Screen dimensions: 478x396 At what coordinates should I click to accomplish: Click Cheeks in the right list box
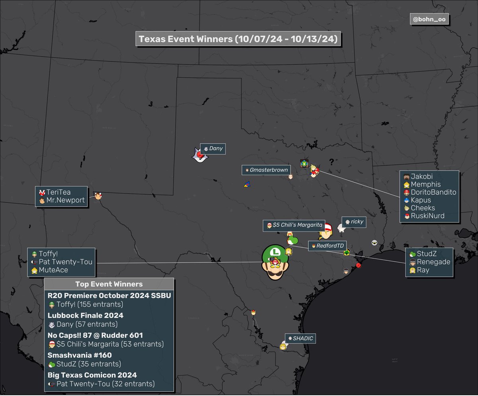point(423,208)
